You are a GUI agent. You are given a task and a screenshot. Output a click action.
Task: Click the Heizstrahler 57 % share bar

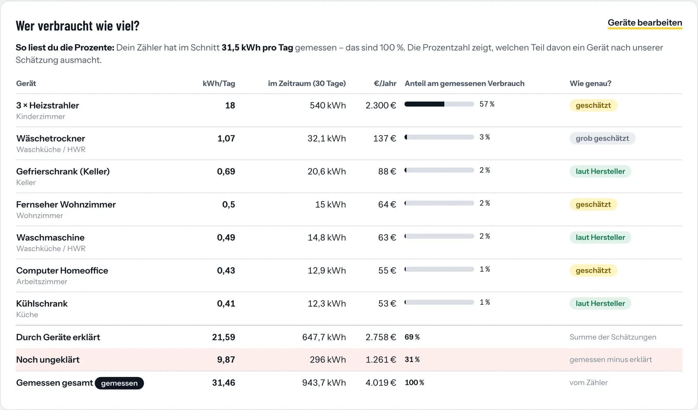[439, 104]
